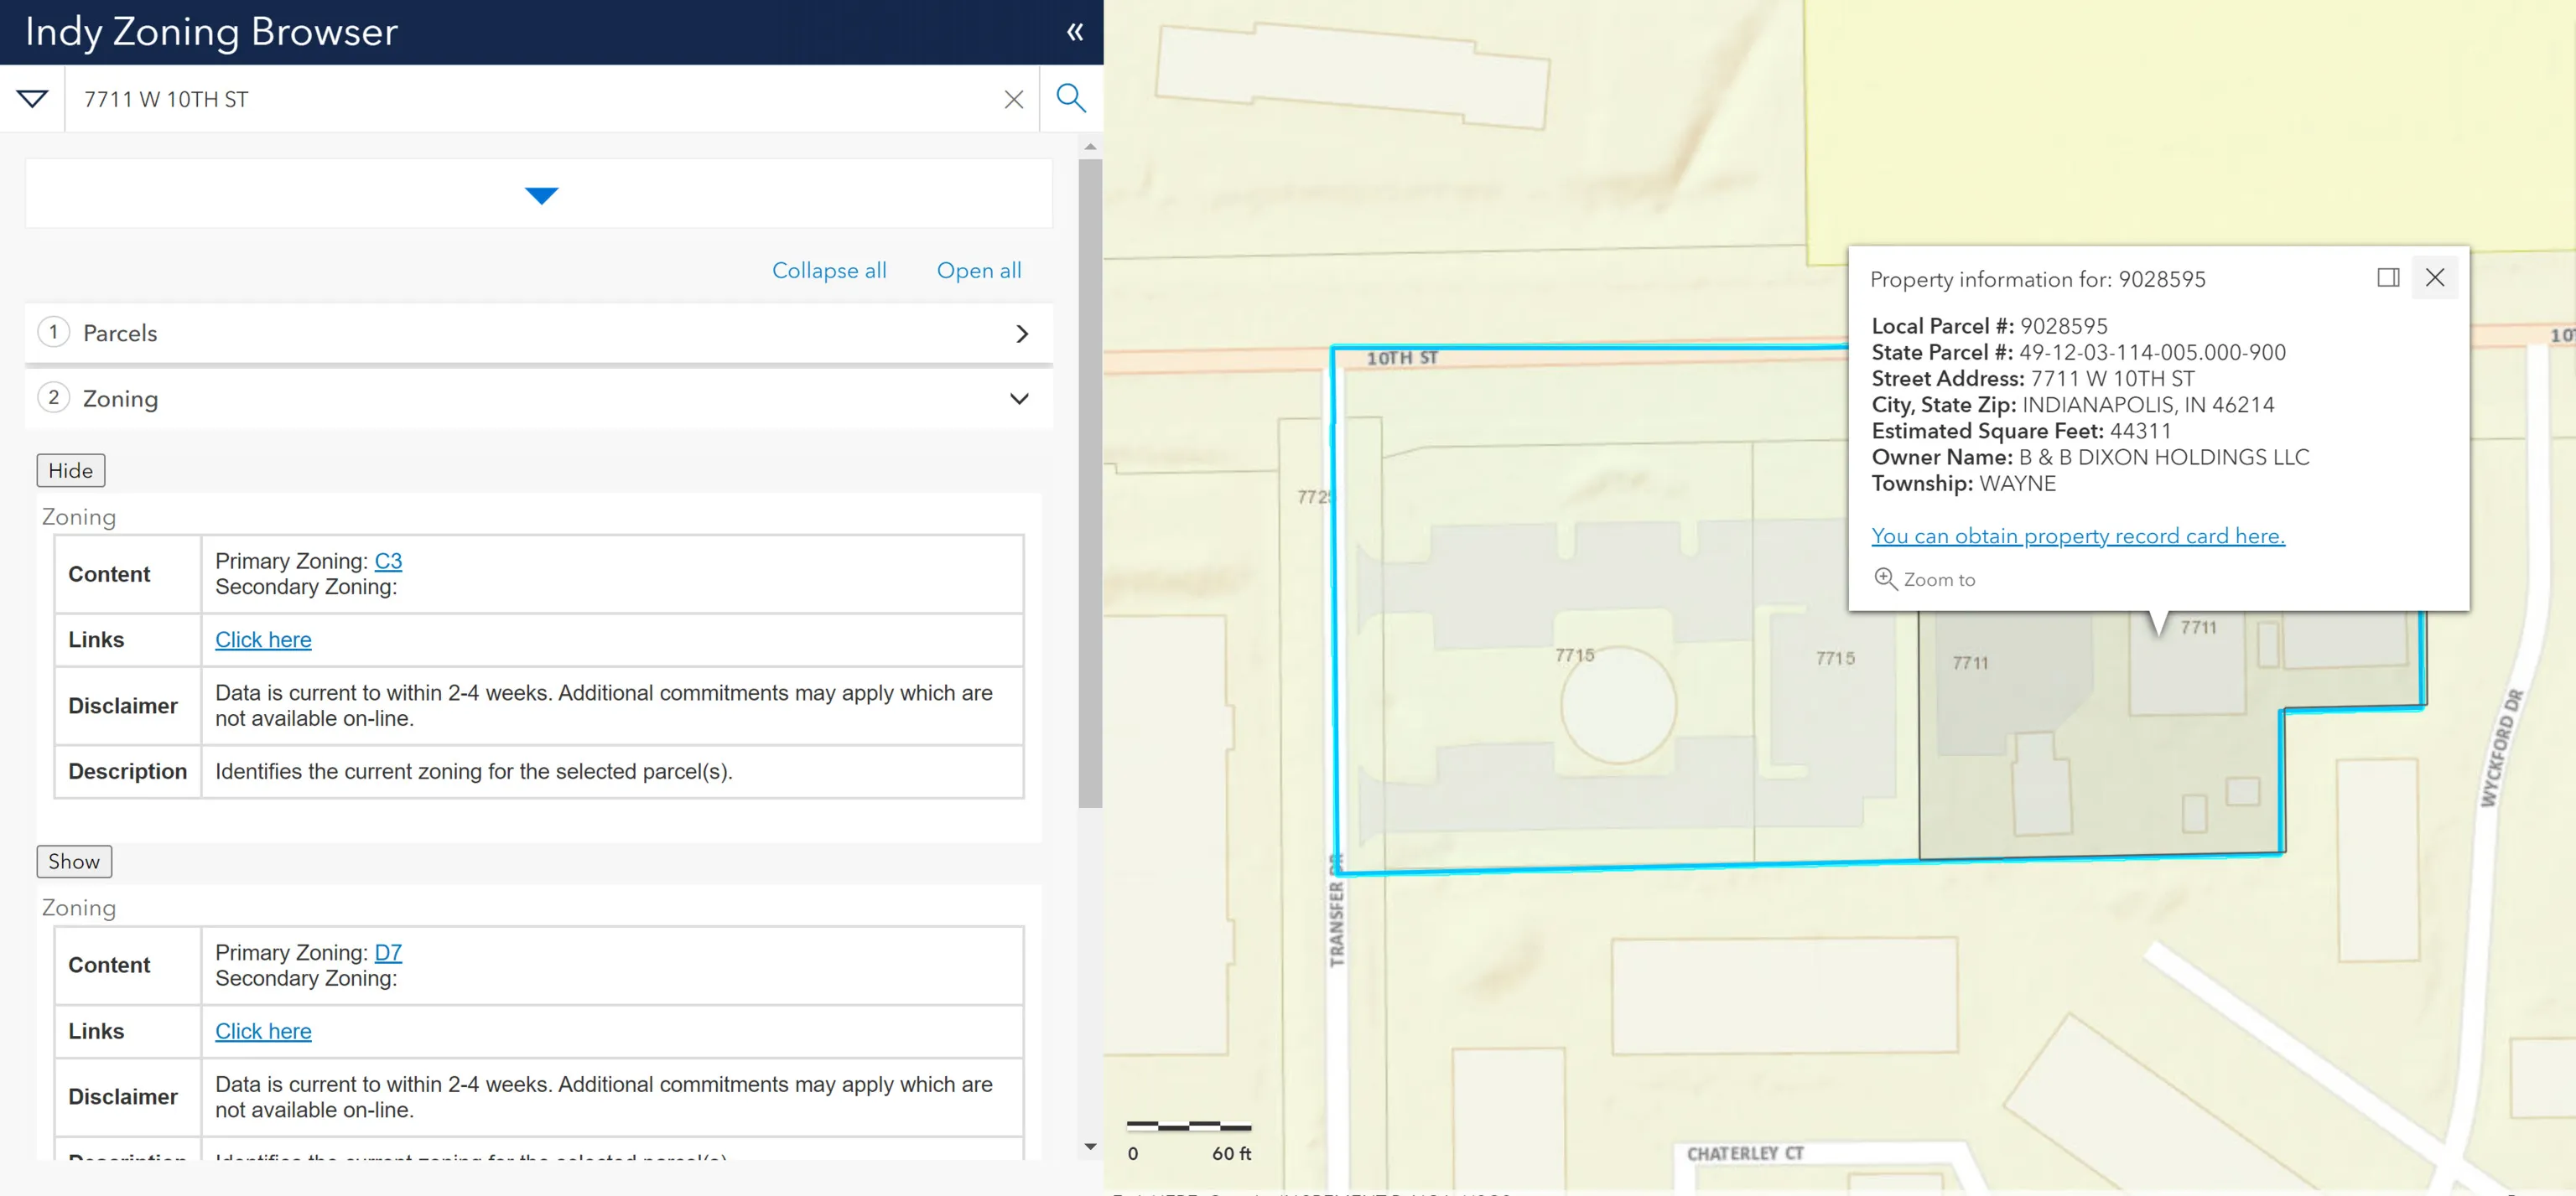Viewport: 2576px width, 1196px height.
Task: Hide the C3 zoning results
Action: pos(70,471)
